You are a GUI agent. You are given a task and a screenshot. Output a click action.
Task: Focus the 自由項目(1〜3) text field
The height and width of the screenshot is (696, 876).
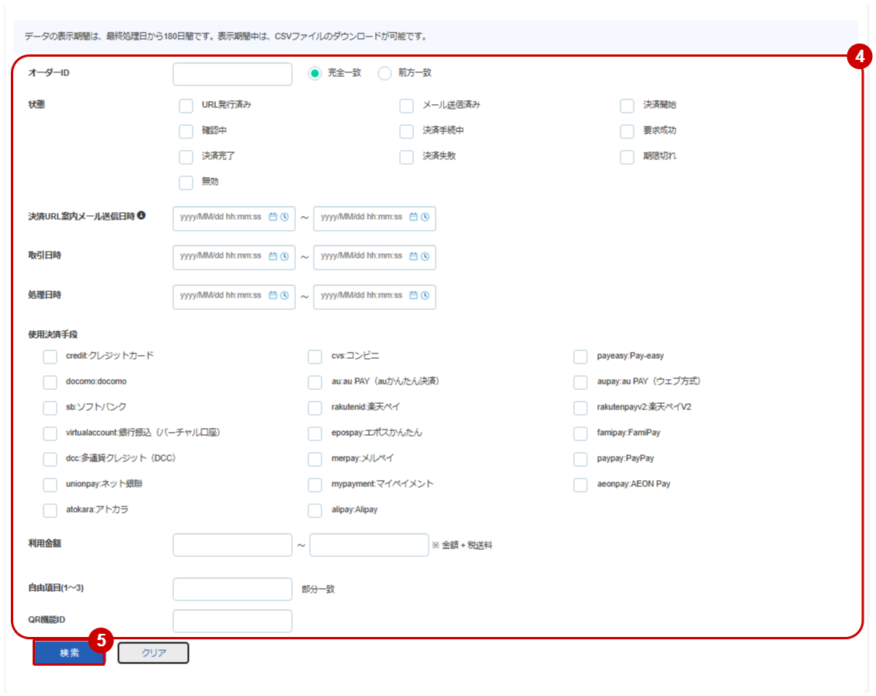click(232, 589)
